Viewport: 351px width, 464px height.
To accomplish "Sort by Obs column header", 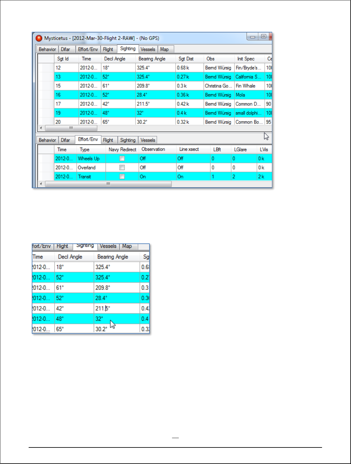I will click(219, 59).
